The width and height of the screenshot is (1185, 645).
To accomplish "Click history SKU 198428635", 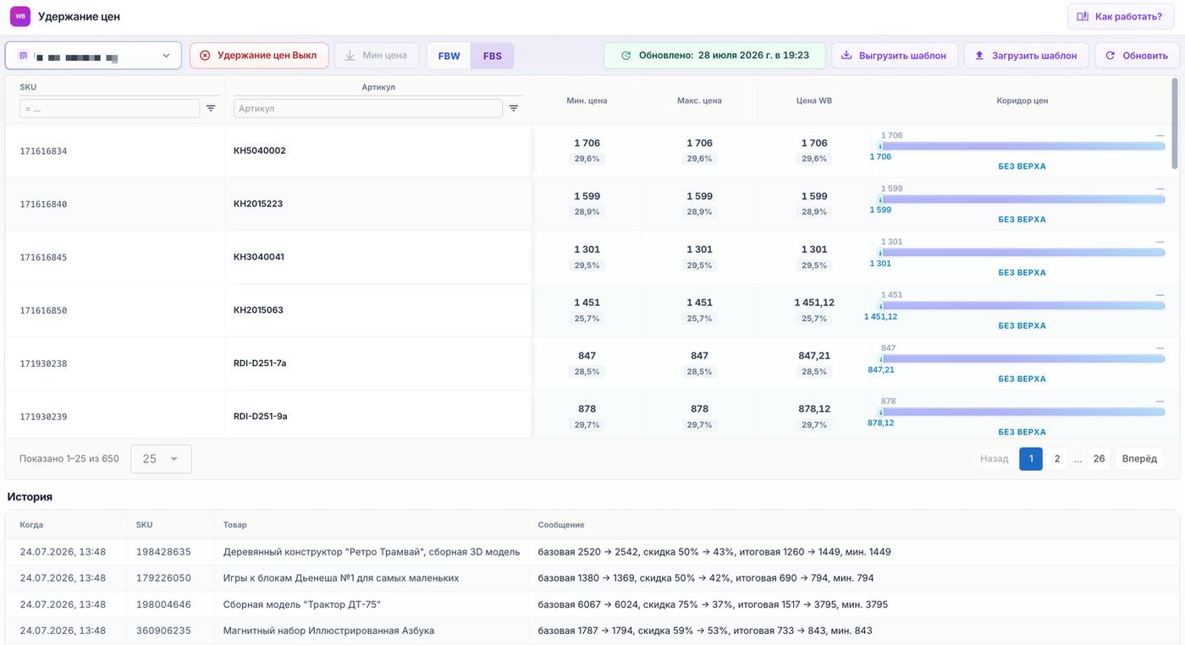I will tap(163, 552).
